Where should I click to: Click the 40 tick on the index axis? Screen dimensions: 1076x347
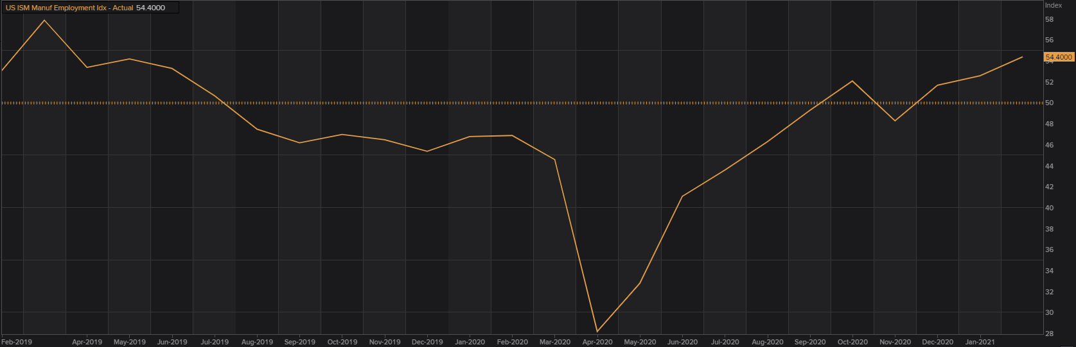click(1049, 208)
